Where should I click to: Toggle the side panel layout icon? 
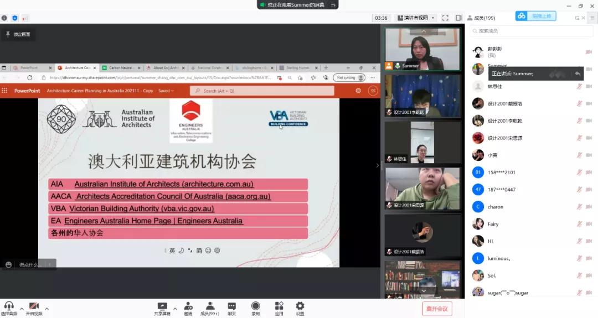pyautogui.click(x=458, y=18)
